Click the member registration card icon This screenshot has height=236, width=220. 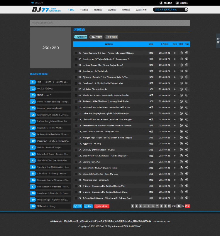[177, 3]
